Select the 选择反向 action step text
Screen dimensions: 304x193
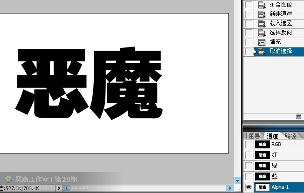pos(281,32)
